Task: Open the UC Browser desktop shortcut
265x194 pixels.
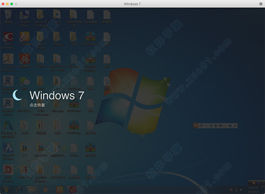Action: (x=25, y=38)
